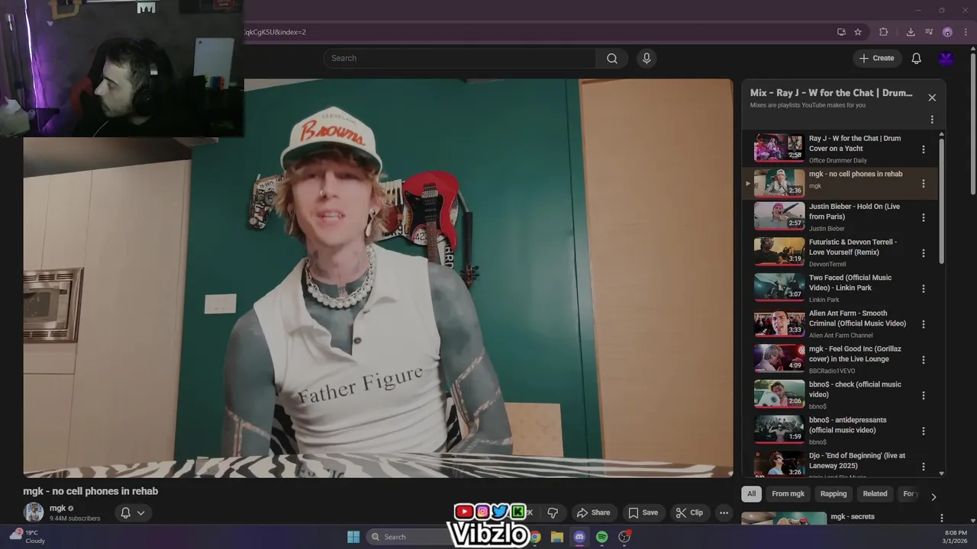Select the All filter chip
Image resolution: width=977 pixels, height=549 pixels.
pyautogui.click(x=751, y=494)
